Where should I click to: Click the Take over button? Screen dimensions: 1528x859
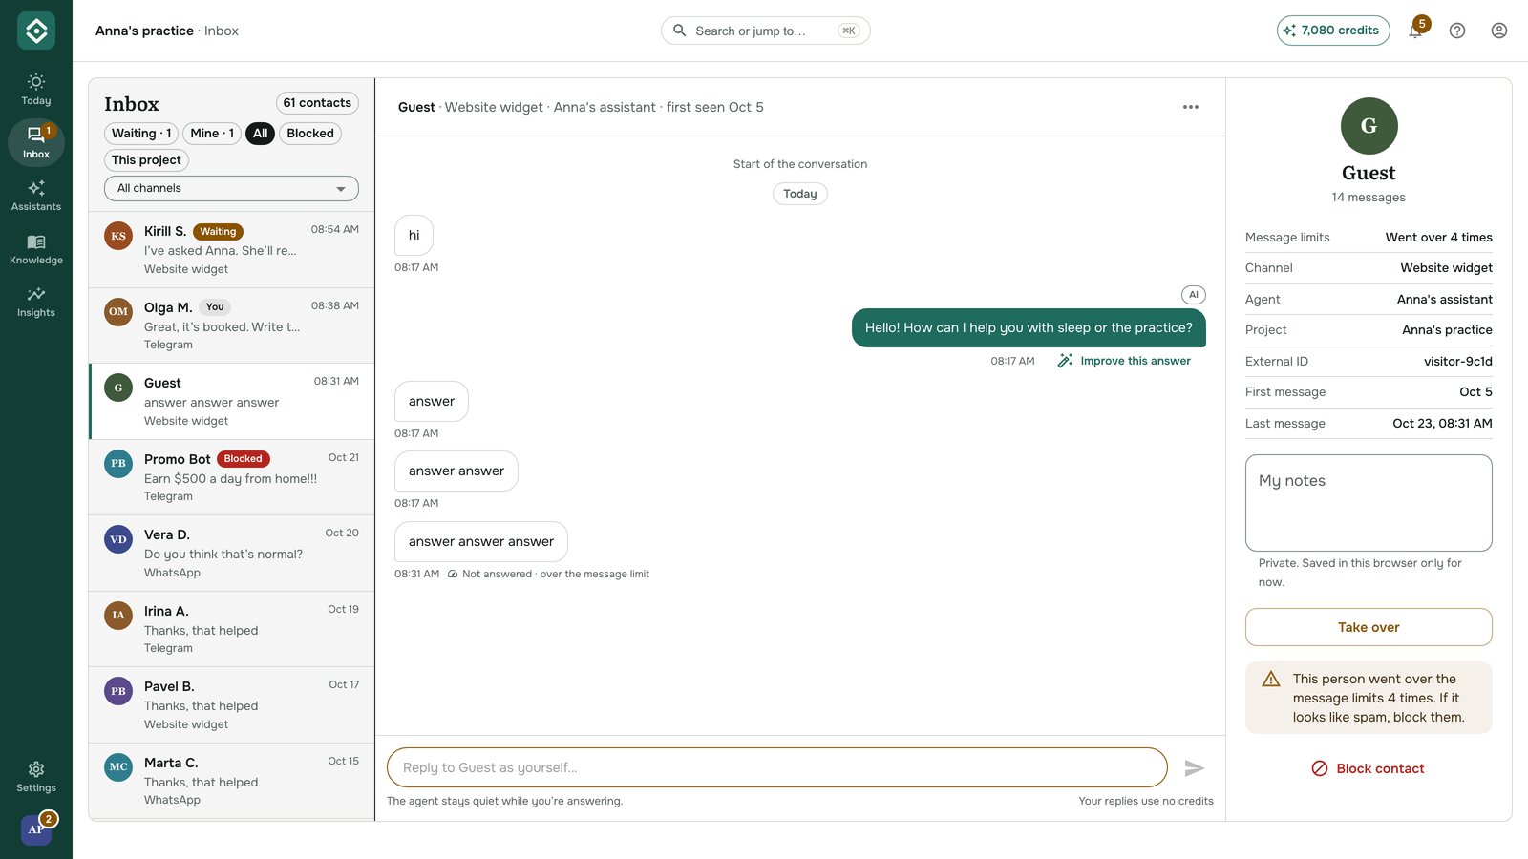(x=1369, y=627)
